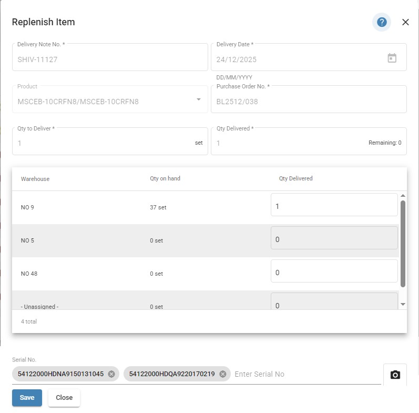Remove serial number 54122000HDNA9150131045 chip

click(x=111, y=374)
